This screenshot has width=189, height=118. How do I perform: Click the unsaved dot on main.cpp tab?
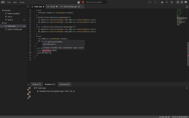[x=44, y=7]
